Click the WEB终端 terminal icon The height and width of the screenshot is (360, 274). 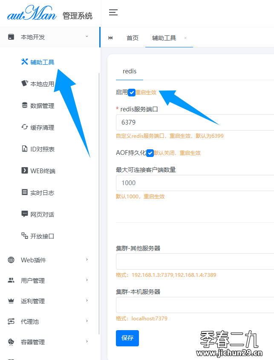[25, 170]
